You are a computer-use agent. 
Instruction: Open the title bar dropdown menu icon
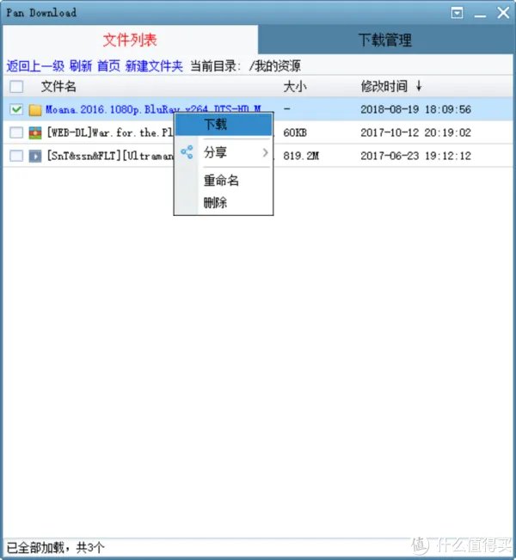click(457, 13)
